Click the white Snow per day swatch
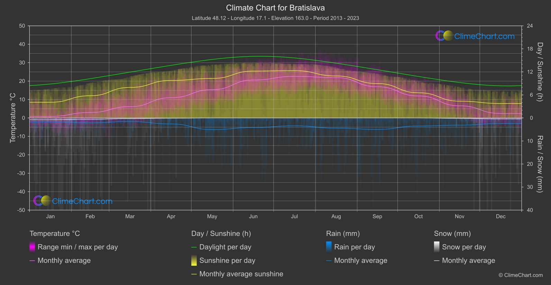The image size is (551, 285). point(437,247)
